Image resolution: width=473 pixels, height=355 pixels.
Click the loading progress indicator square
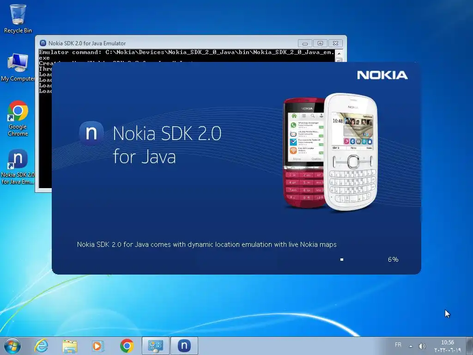click(342, 259)
